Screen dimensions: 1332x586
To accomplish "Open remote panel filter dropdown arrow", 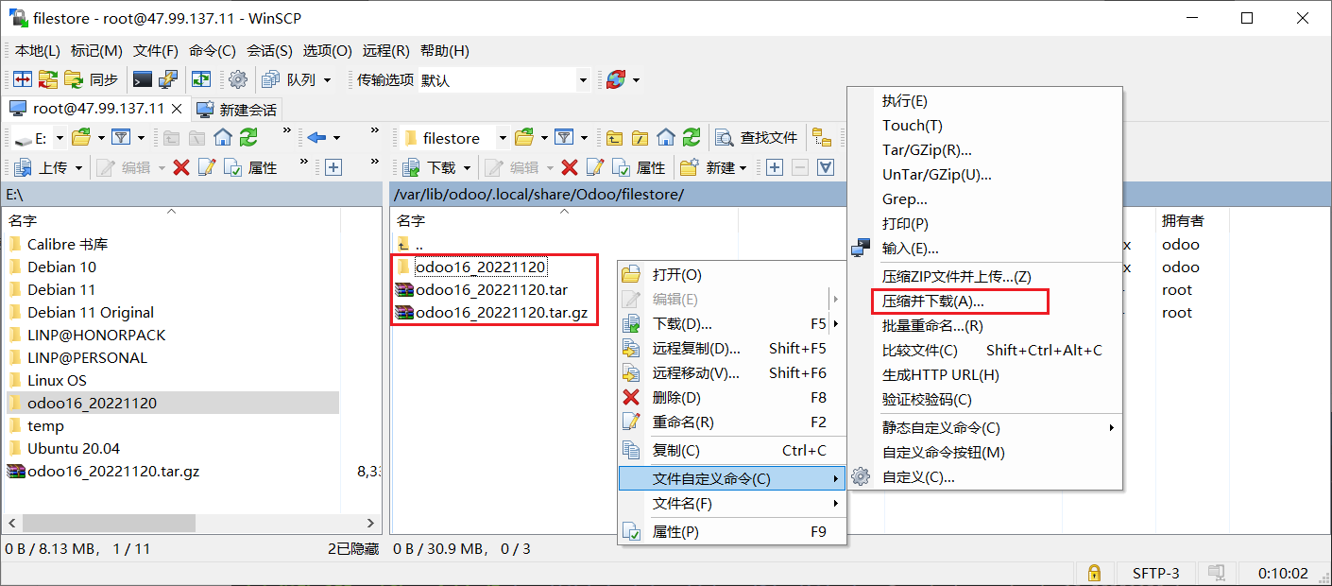I will click(x=585, y=138).
